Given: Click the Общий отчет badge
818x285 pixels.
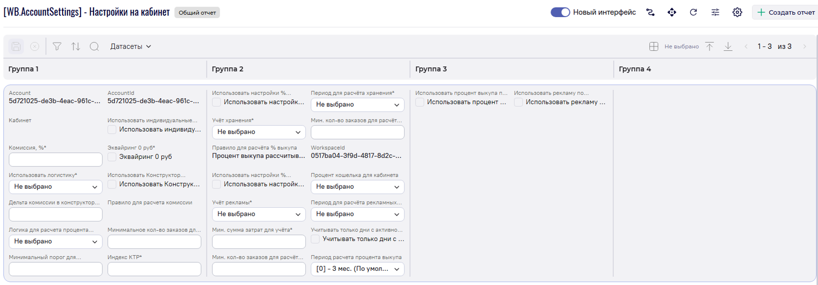Looking at the screenshot, I should coord(197,13).
